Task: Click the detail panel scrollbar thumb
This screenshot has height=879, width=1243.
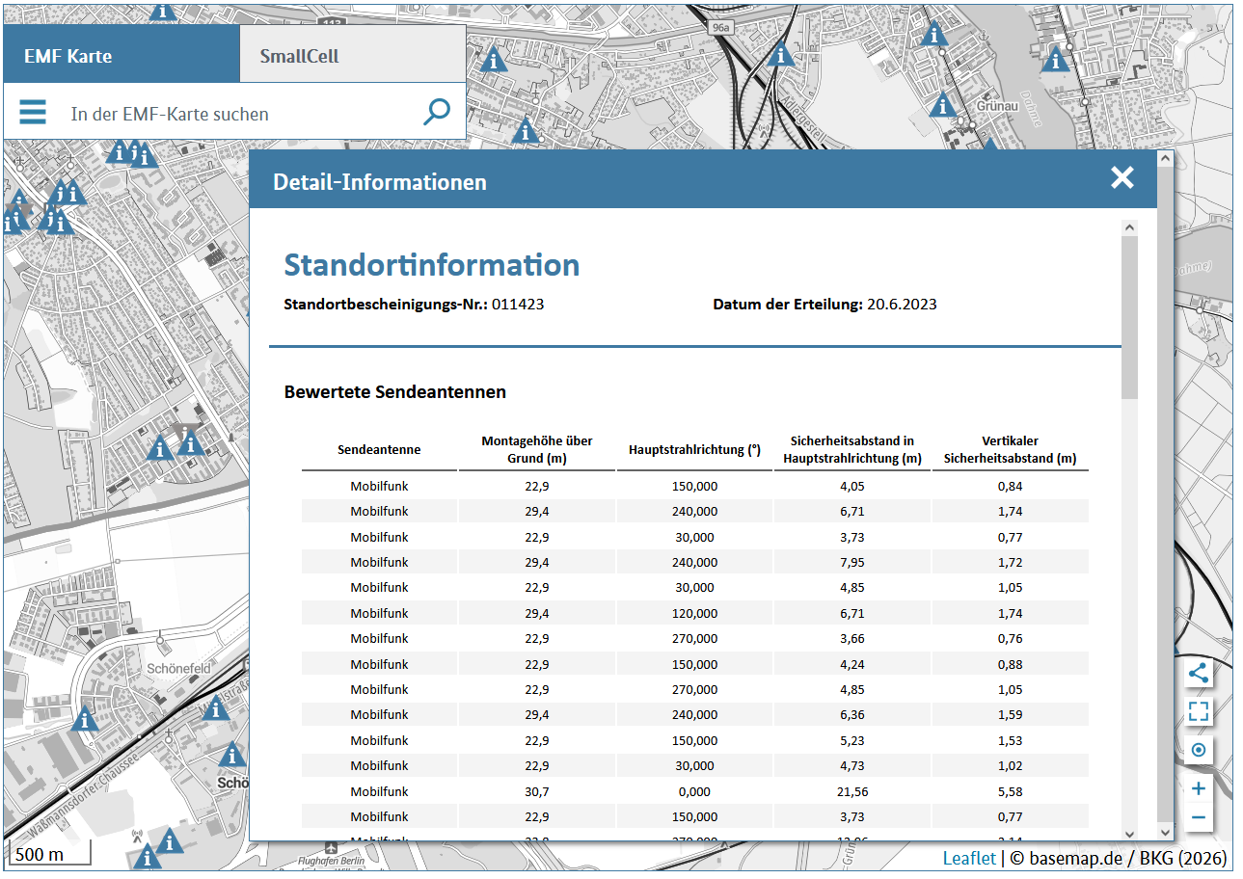Action: (1129, 318)
